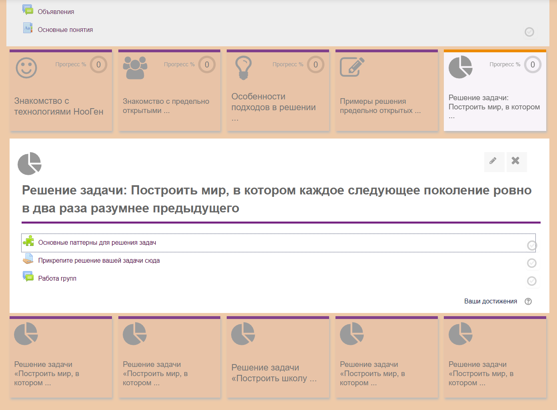Toggle completion checkbox for Работа групп
Viewport: 557px width, 410px height.
click(532, 281)
